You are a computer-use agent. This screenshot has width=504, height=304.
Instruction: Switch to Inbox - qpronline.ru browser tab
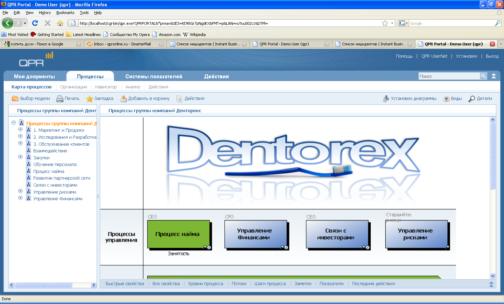(x=125, y=44)
